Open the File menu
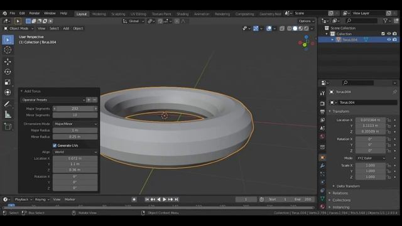 point(13,13)
